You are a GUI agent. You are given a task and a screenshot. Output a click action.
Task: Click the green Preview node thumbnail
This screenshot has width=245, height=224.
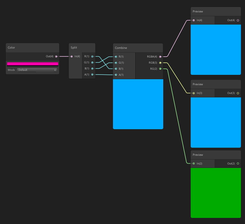pos(216,192)
